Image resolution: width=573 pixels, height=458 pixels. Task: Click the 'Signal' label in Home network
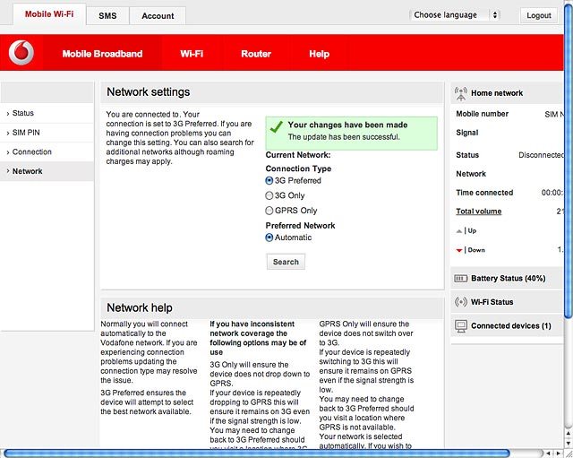[467, 133]
